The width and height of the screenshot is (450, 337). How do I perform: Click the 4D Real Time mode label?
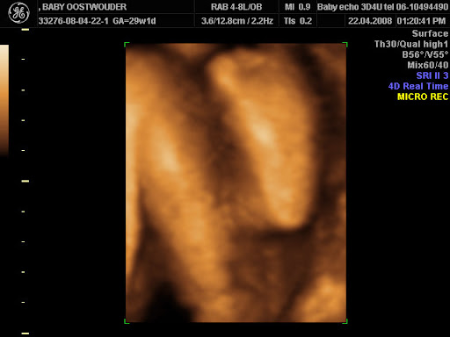tap(418, 86)
